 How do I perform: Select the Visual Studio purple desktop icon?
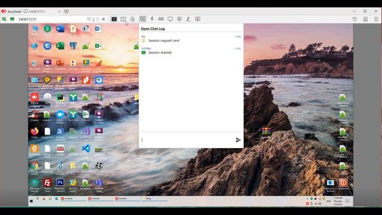[86, 133]
